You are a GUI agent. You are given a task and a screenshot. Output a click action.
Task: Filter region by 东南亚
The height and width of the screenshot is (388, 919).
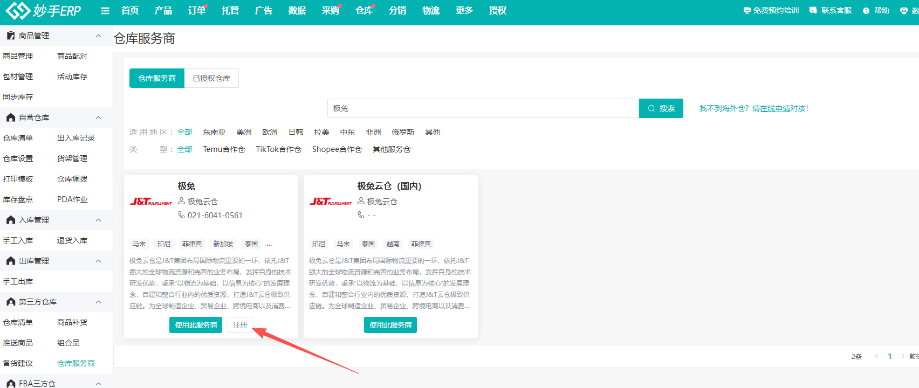click(214, 132)
